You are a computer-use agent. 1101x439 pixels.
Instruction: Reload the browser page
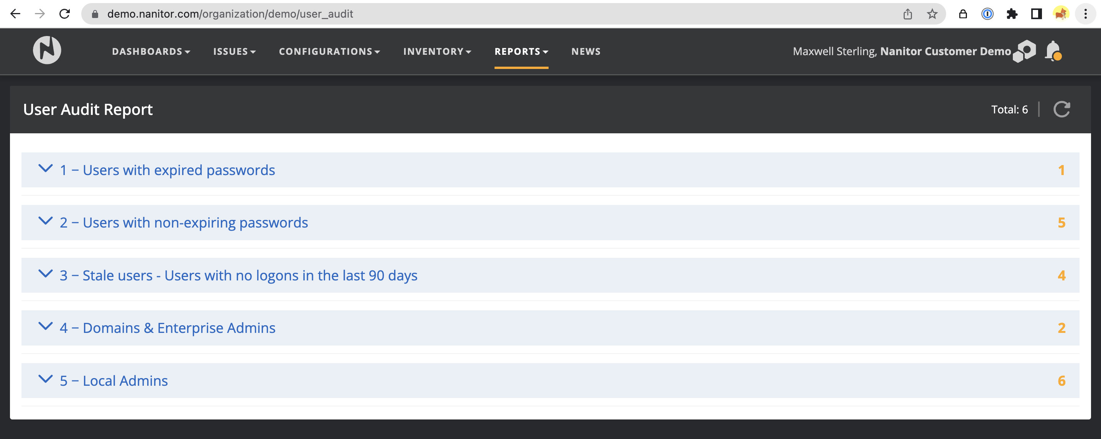pos(64,14)
